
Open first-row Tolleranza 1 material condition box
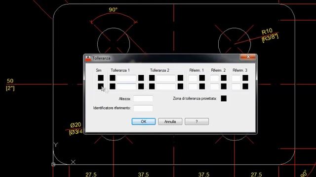click(141, 78)
